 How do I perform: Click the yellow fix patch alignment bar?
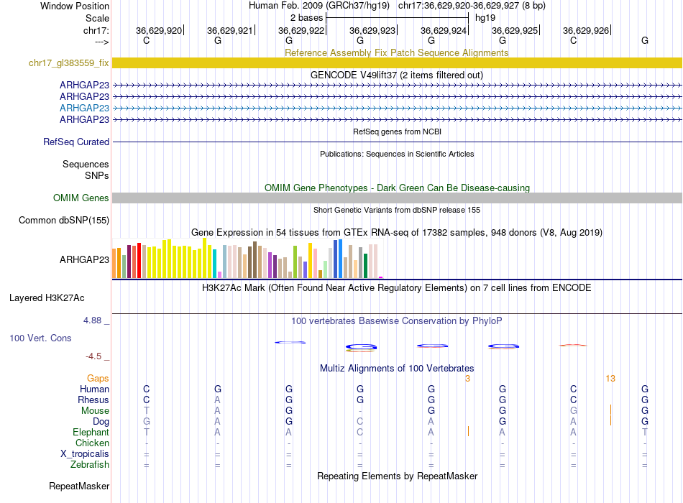click(x=397, y=63)
